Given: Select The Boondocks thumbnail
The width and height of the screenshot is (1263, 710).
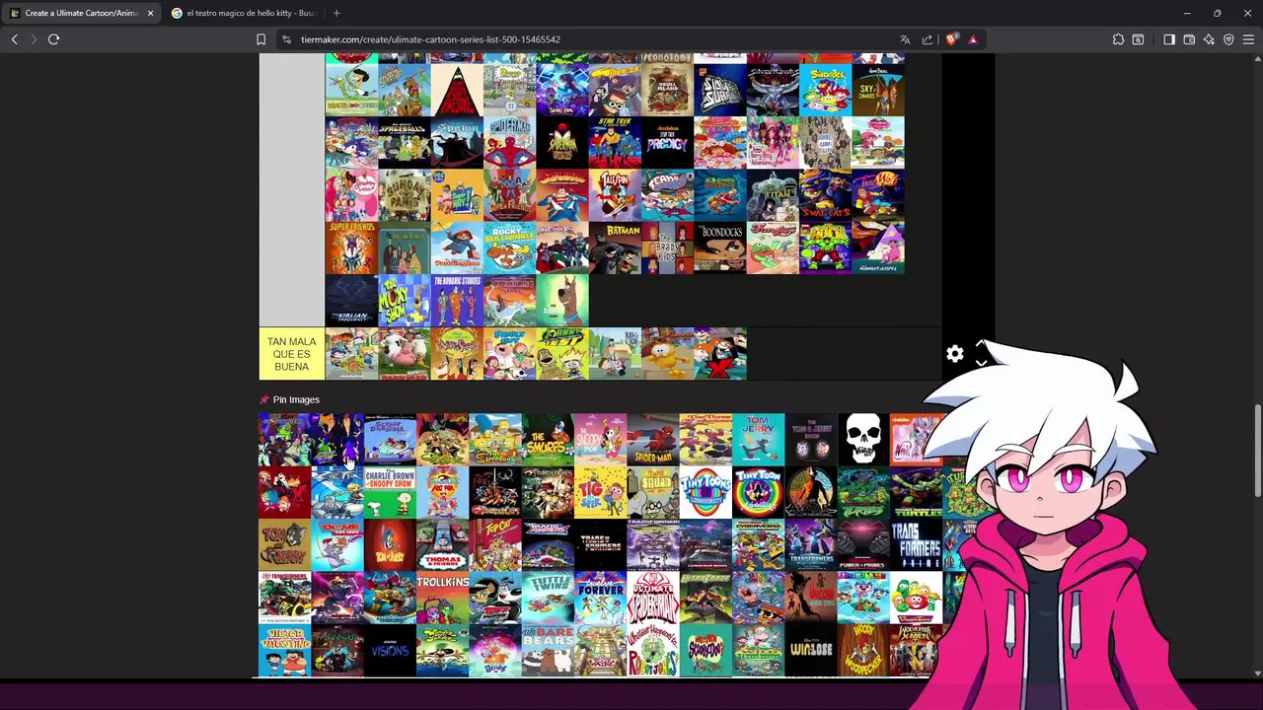Looking at the screenshot, I should 720,248.
